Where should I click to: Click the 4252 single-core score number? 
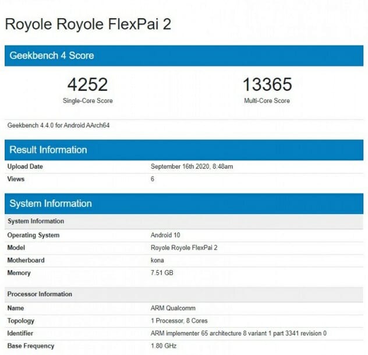[x=87, y=85]
